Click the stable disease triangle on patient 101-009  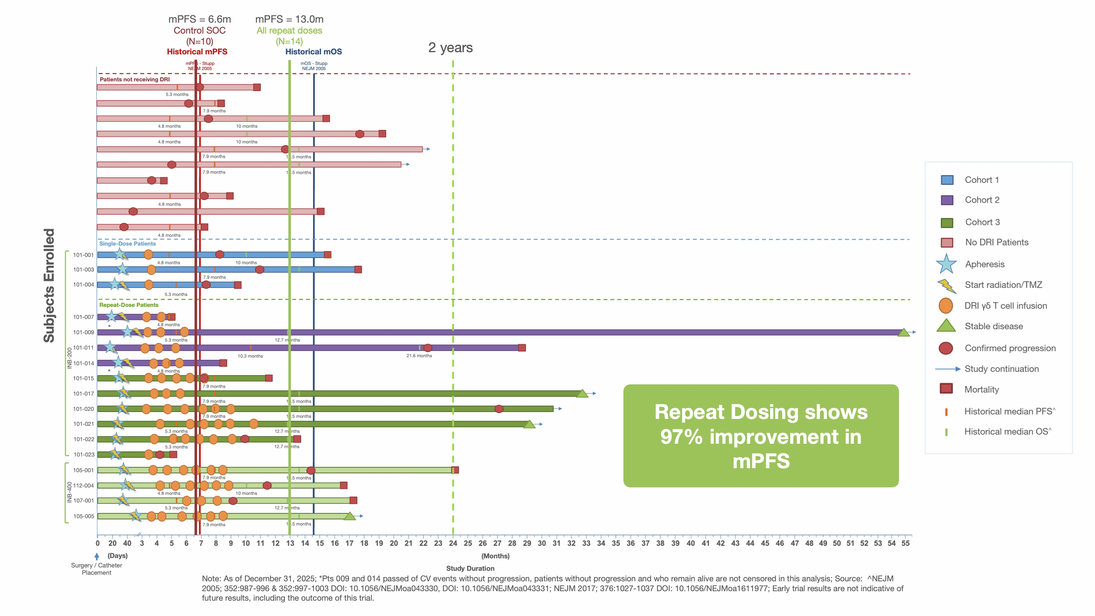pyautogui.click(x=903, y=332)
